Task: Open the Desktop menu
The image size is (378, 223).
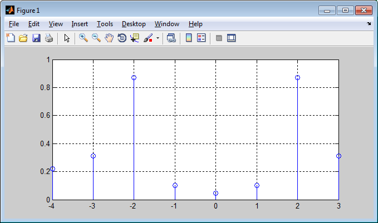Action: [134, 24]
